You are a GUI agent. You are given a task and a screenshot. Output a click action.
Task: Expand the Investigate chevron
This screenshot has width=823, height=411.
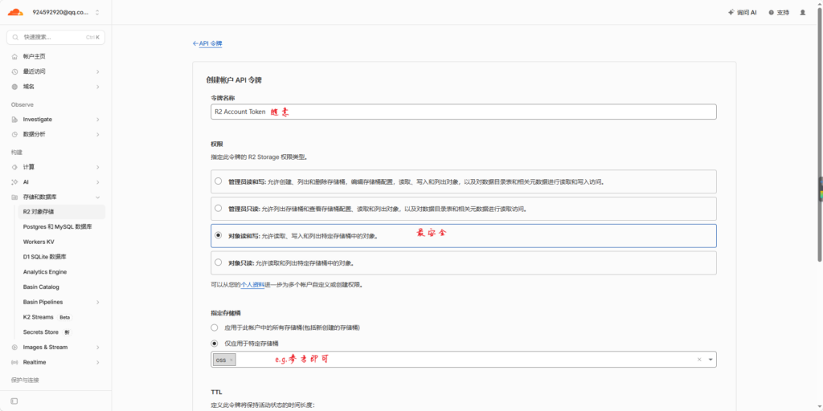[97, 120]
